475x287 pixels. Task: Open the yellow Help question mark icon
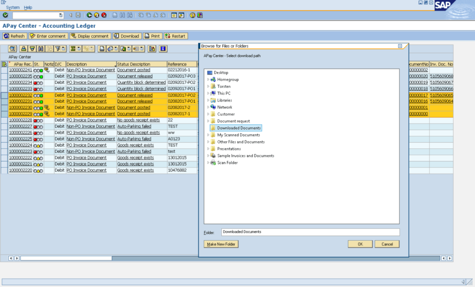tap(193, 15)
